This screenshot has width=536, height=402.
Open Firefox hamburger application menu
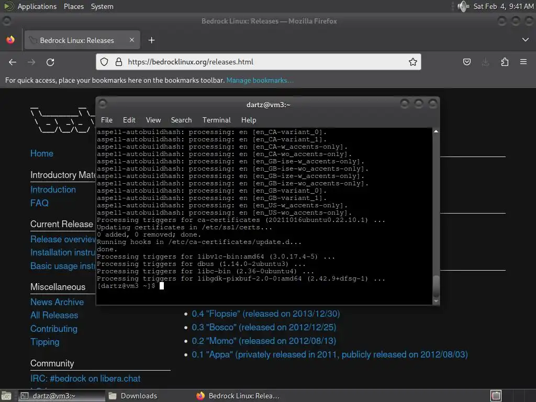click(523, 62)
